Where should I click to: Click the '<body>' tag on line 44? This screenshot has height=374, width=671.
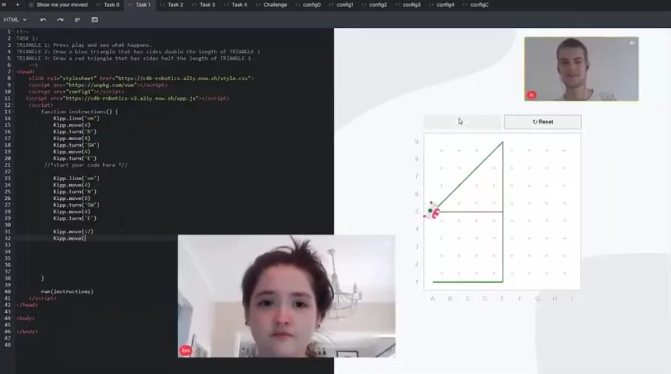(26, 318)
